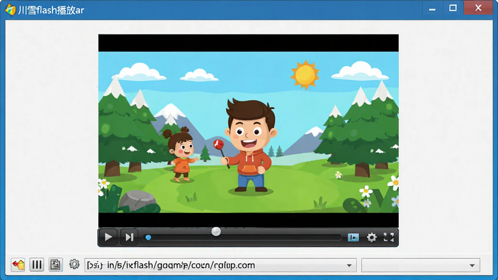Screen dimensions: 498x280
Task: Skip to next with the step-forward button
Action: tap(129, 237)
